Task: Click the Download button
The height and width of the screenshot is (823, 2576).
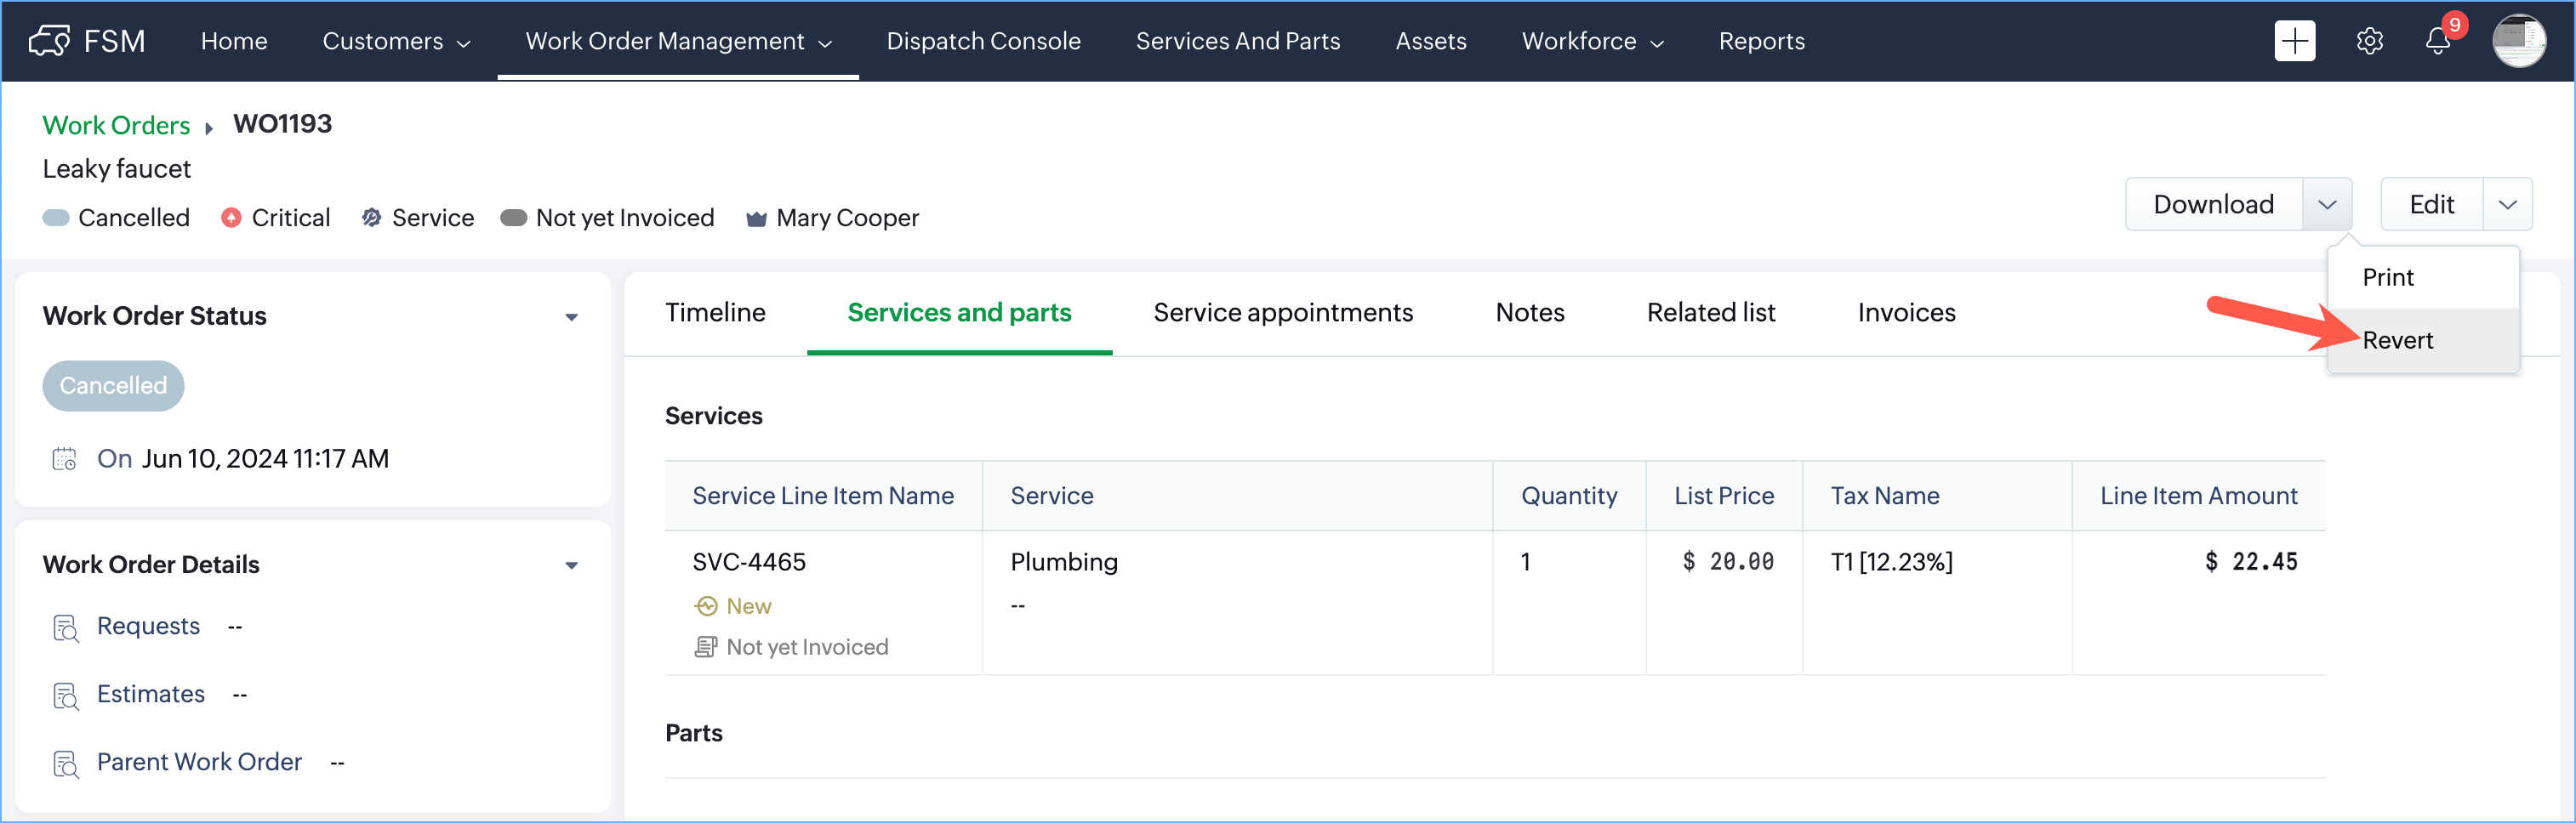Action: point(2213,205)
